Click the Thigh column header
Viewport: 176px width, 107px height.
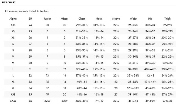pyautogui.click(x=167, y=19)
